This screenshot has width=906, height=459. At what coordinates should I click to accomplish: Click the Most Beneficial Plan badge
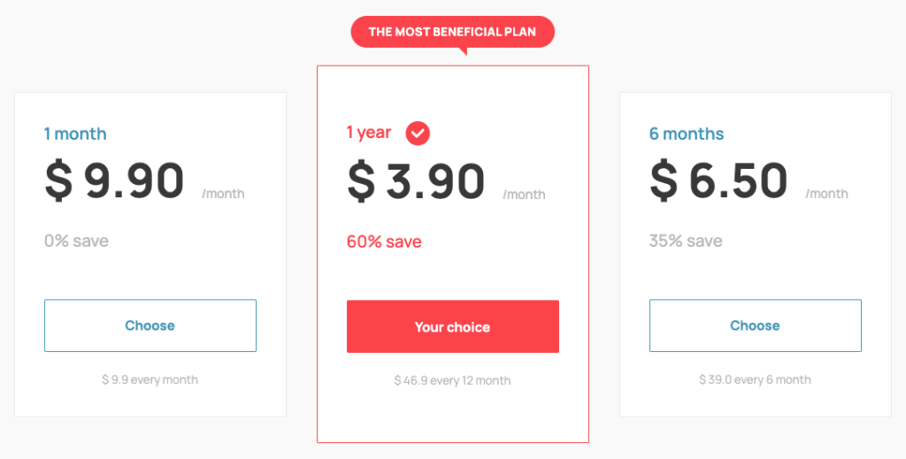coord(453,32)
